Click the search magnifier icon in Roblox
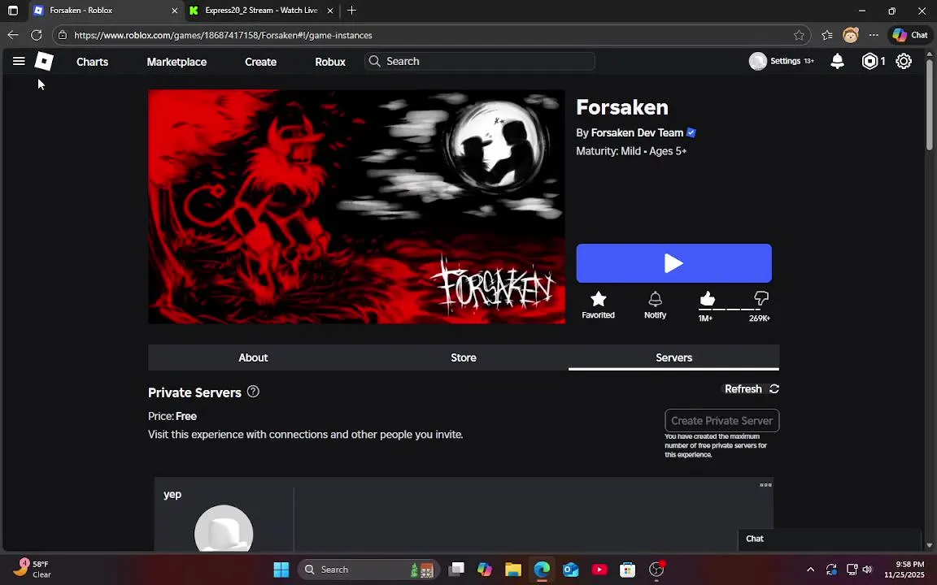 [375, 61]
